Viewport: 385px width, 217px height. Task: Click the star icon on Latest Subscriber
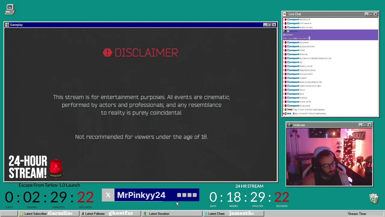click(22, 214)
